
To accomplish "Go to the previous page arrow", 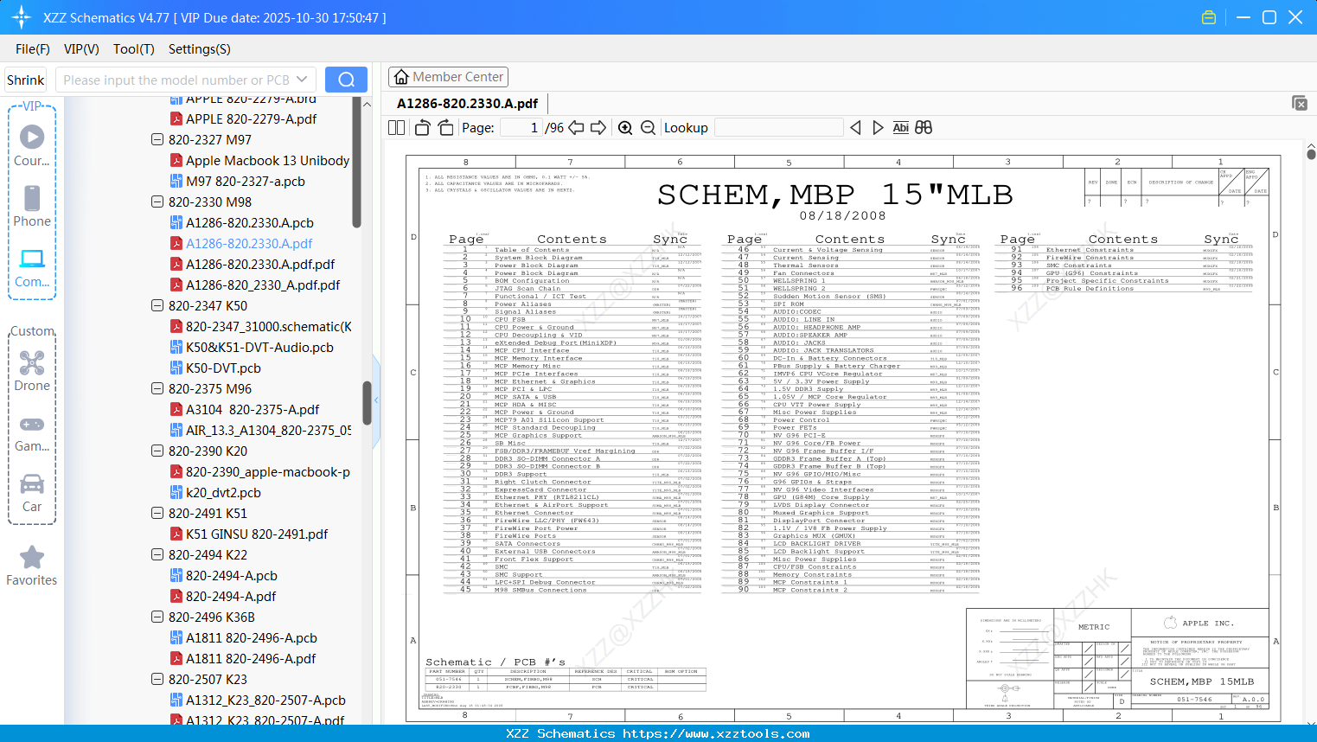I will [x=576, y=128].
